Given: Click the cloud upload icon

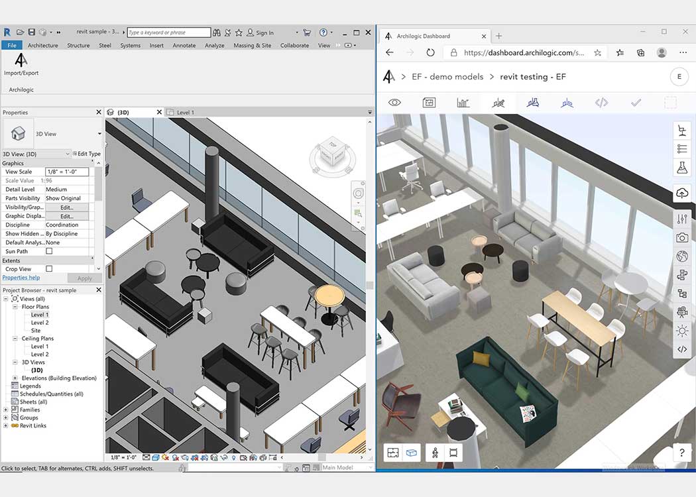Looking at the screenshot, I should pyautogui.click(x=681, y=193).
